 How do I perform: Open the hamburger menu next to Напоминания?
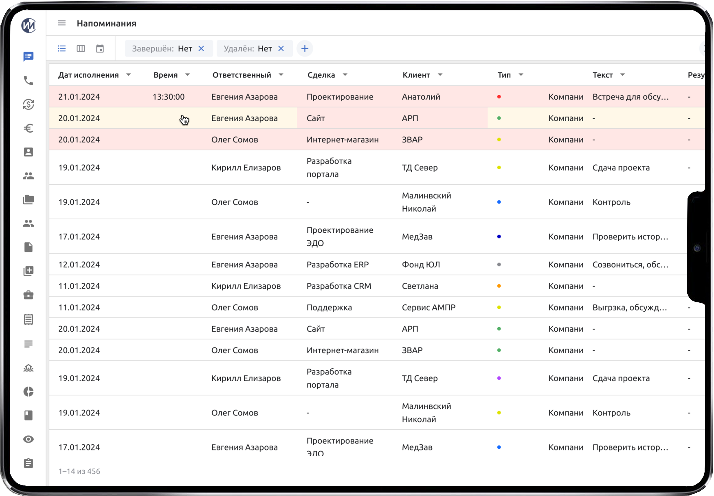(x=62, y=23)
